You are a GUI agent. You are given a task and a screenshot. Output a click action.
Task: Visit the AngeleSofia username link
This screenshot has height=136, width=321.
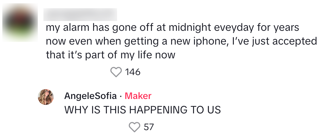coord(90,96)
